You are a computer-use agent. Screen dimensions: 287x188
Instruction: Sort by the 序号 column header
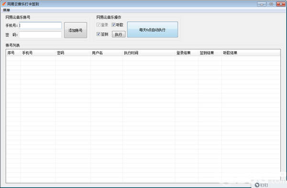tap(13, 53)
